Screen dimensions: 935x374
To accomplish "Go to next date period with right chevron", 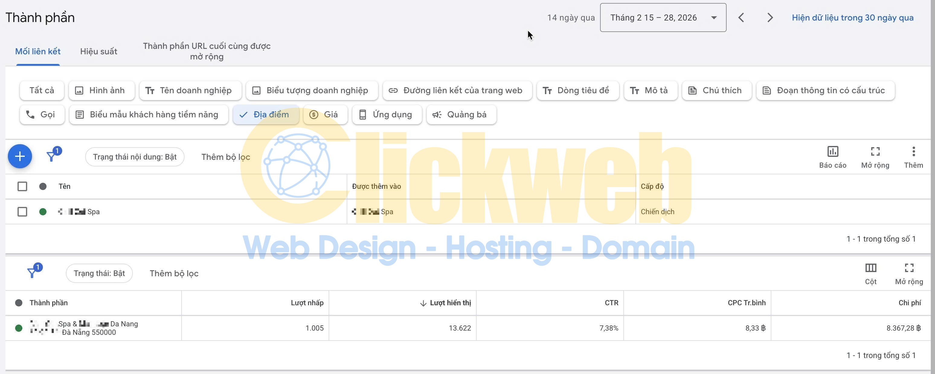I will (770, 17).
